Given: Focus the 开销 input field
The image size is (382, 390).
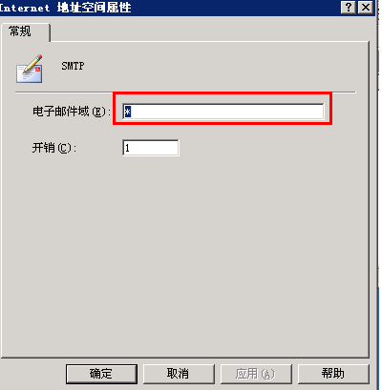Looking at the screenshot, I should [151, 148].
